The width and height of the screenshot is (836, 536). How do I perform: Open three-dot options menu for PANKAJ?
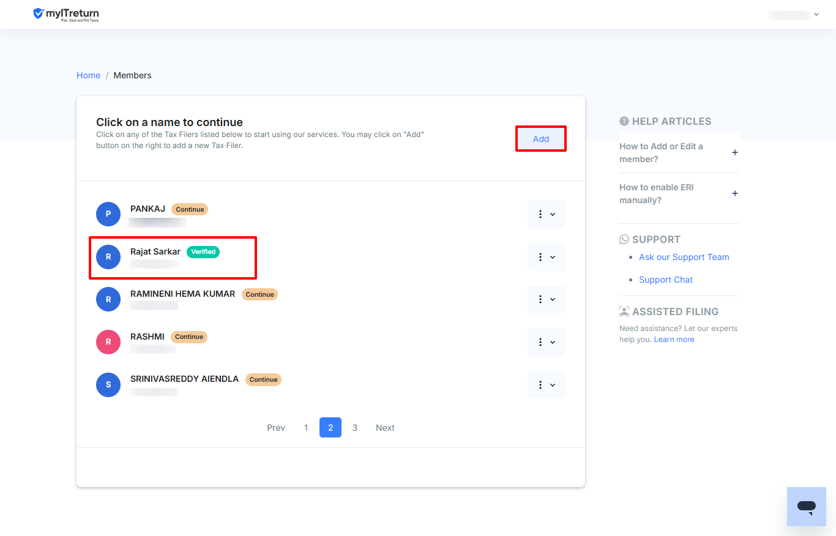[547, 214]
